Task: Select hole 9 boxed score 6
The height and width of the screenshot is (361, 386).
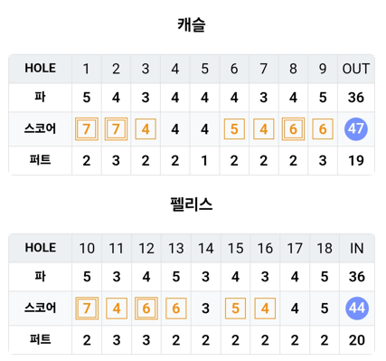Action: click(323, 129)
